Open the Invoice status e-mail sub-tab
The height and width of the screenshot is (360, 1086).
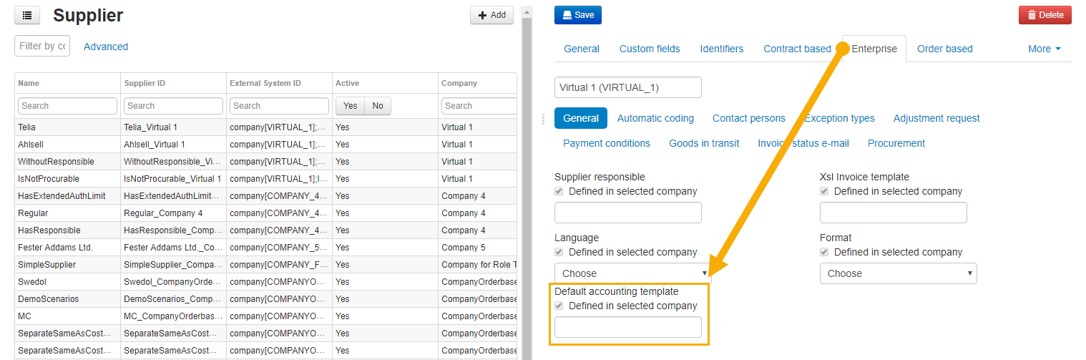(803, 143)
